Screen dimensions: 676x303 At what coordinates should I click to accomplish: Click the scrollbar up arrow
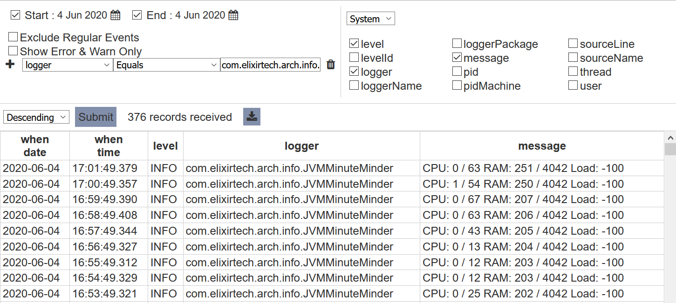point(670,138)
